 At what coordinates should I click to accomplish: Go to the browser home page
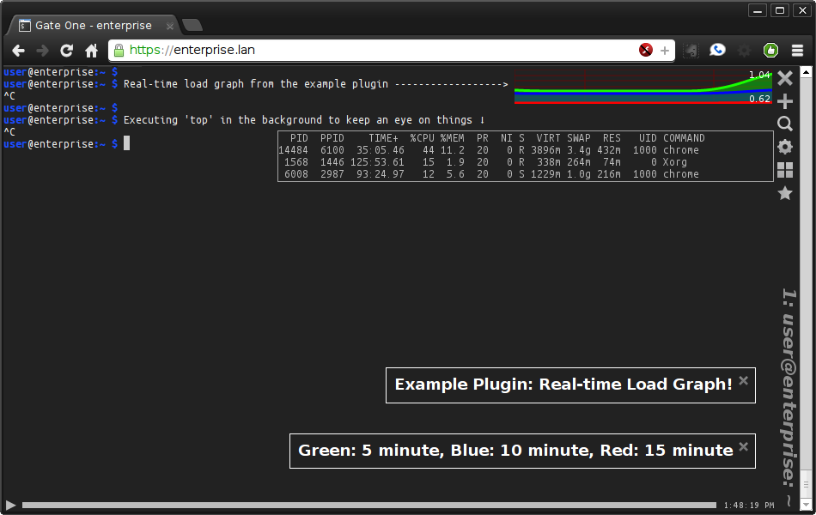tap(92, 51)
